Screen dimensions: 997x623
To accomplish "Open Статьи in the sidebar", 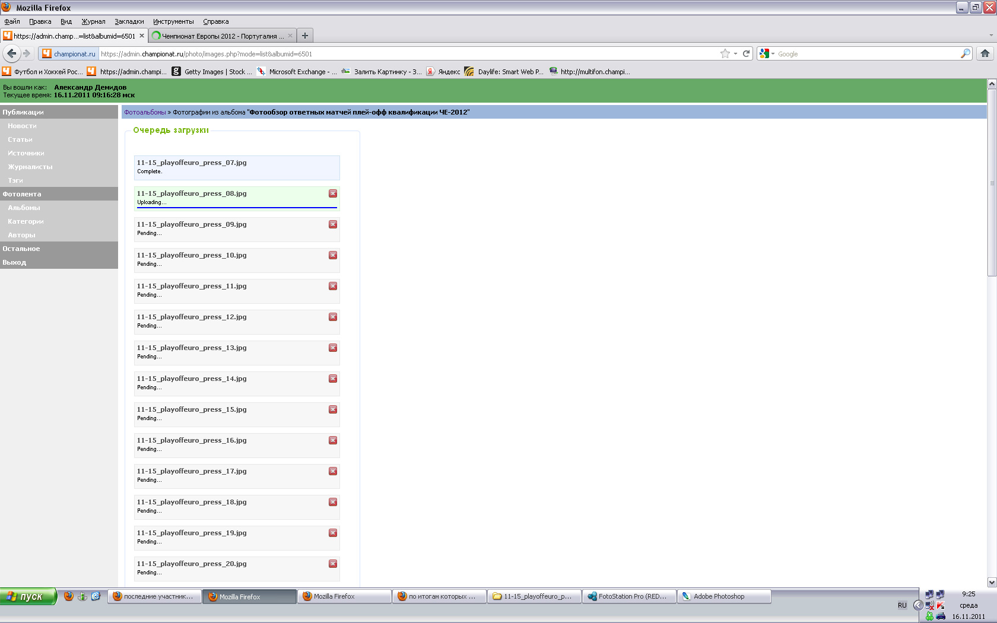I will pyautogui.click(x=20, y=139).
